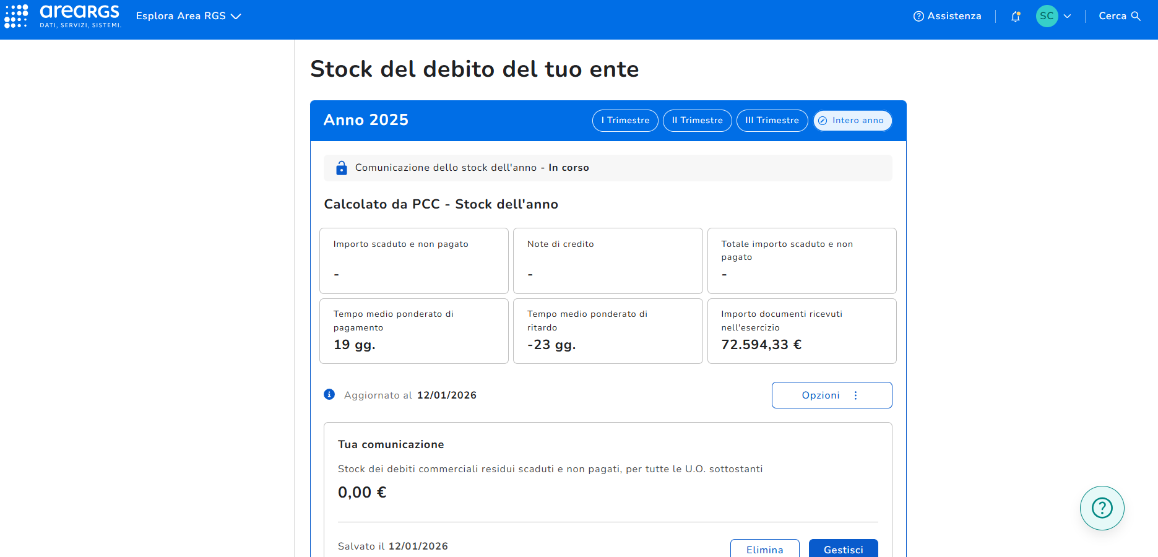Click the areaRGS logo
The width and height of the screenshot is (1158, 557).
tap(80, 16)
